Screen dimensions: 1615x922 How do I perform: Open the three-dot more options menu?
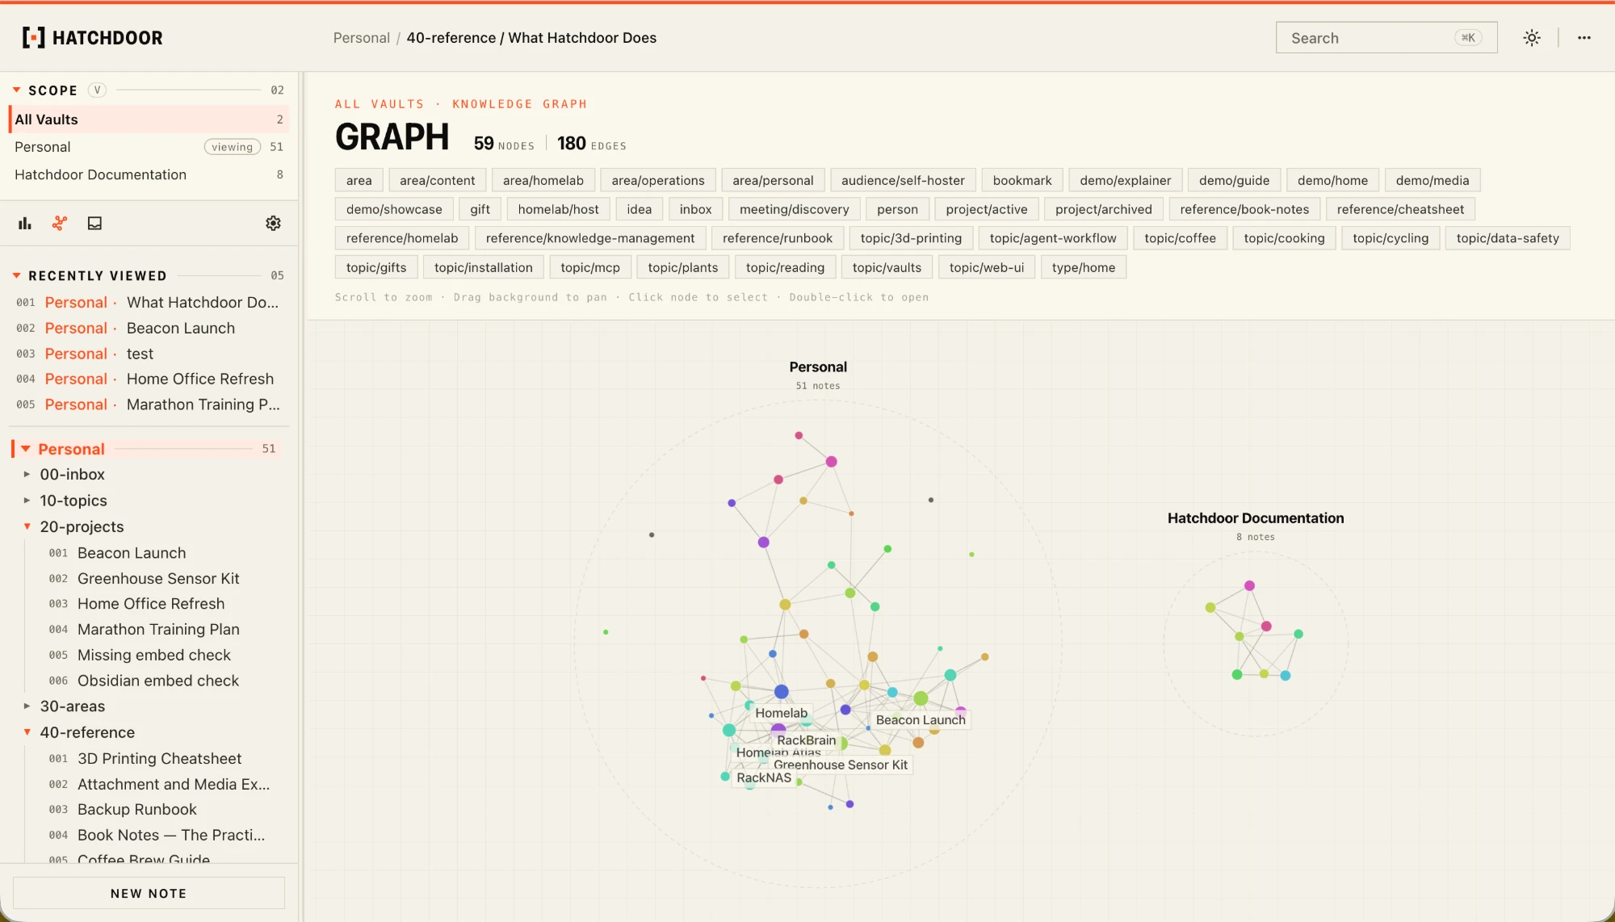(1584, 38)
